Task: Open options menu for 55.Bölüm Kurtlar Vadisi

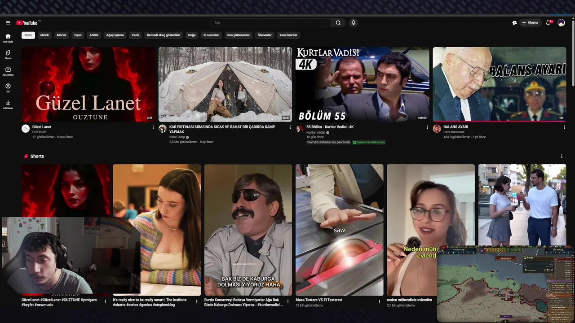Action: point(427,127)
